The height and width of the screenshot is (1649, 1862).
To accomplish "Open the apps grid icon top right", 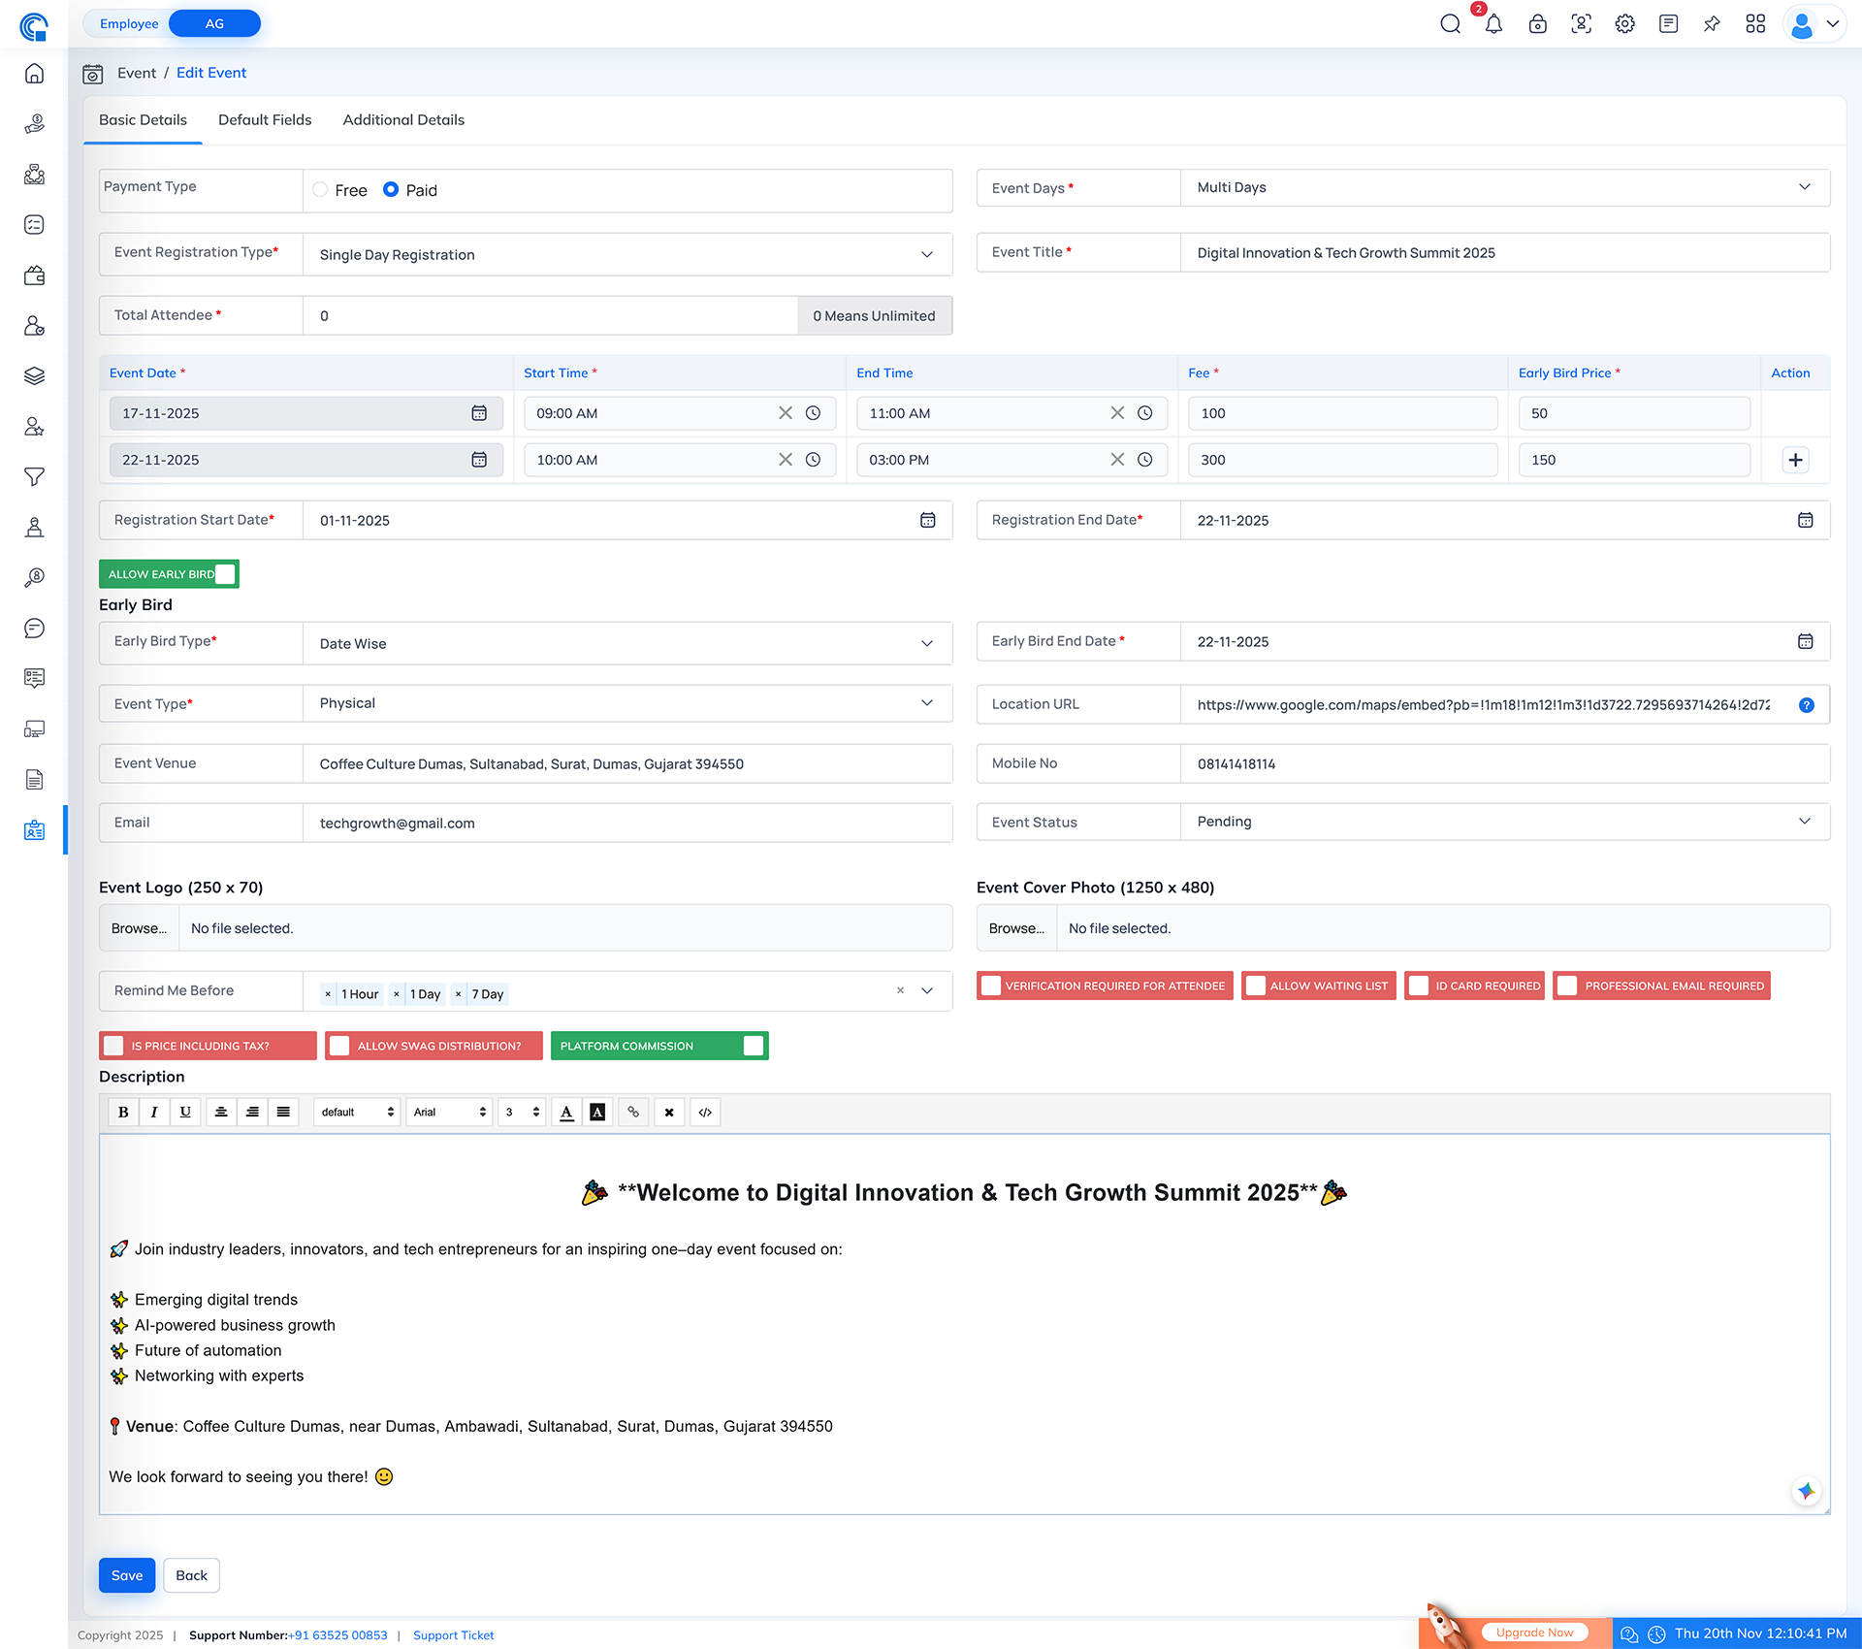I will (x=1756, y=24).
